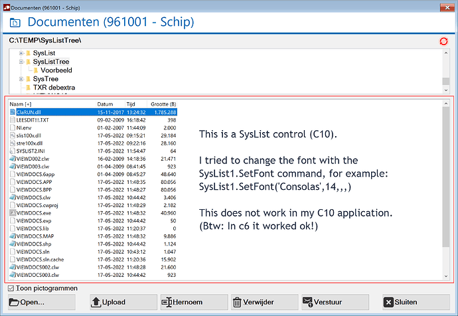Select the file VIEWDOCS.6app

(35, 174)
